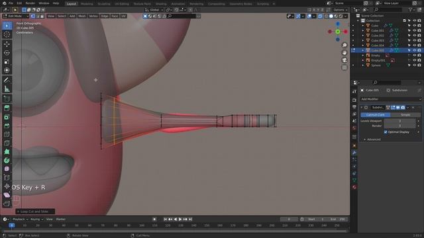Select the Measure tool
The image size is (424, 238).
[x=7, y=89]
